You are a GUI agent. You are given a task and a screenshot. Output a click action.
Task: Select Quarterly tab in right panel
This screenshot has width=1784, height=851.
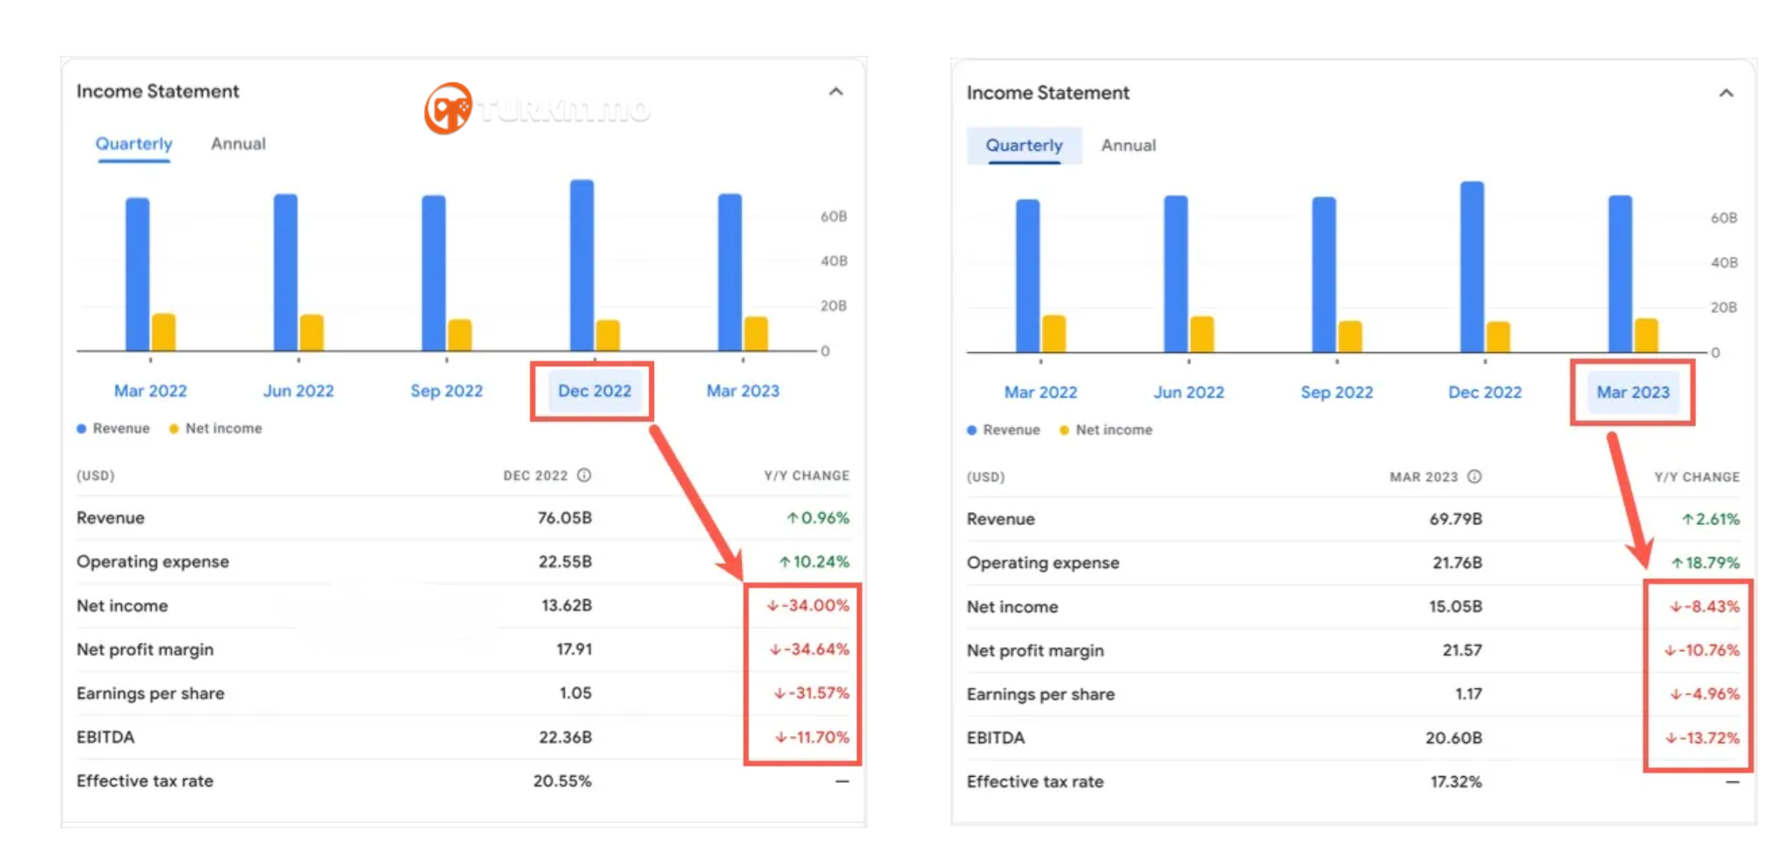coord(1025,146)
